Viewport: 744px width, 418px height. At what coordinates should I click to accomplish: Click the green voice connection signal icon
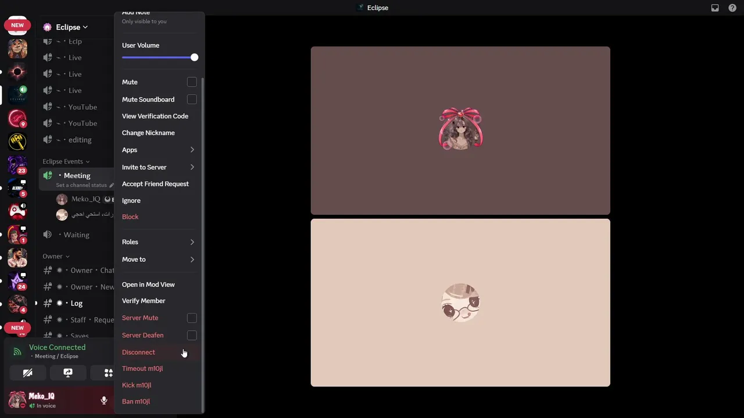[17, 351]
